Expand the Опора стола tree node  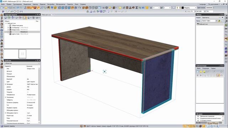coord(8,30)
